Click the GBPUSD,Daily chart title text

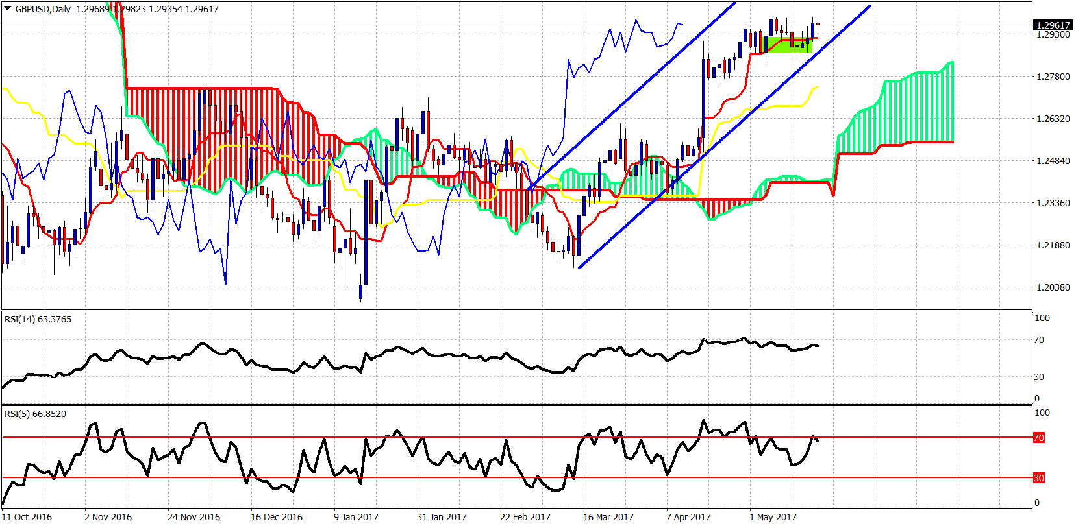[x=43, y=9]
